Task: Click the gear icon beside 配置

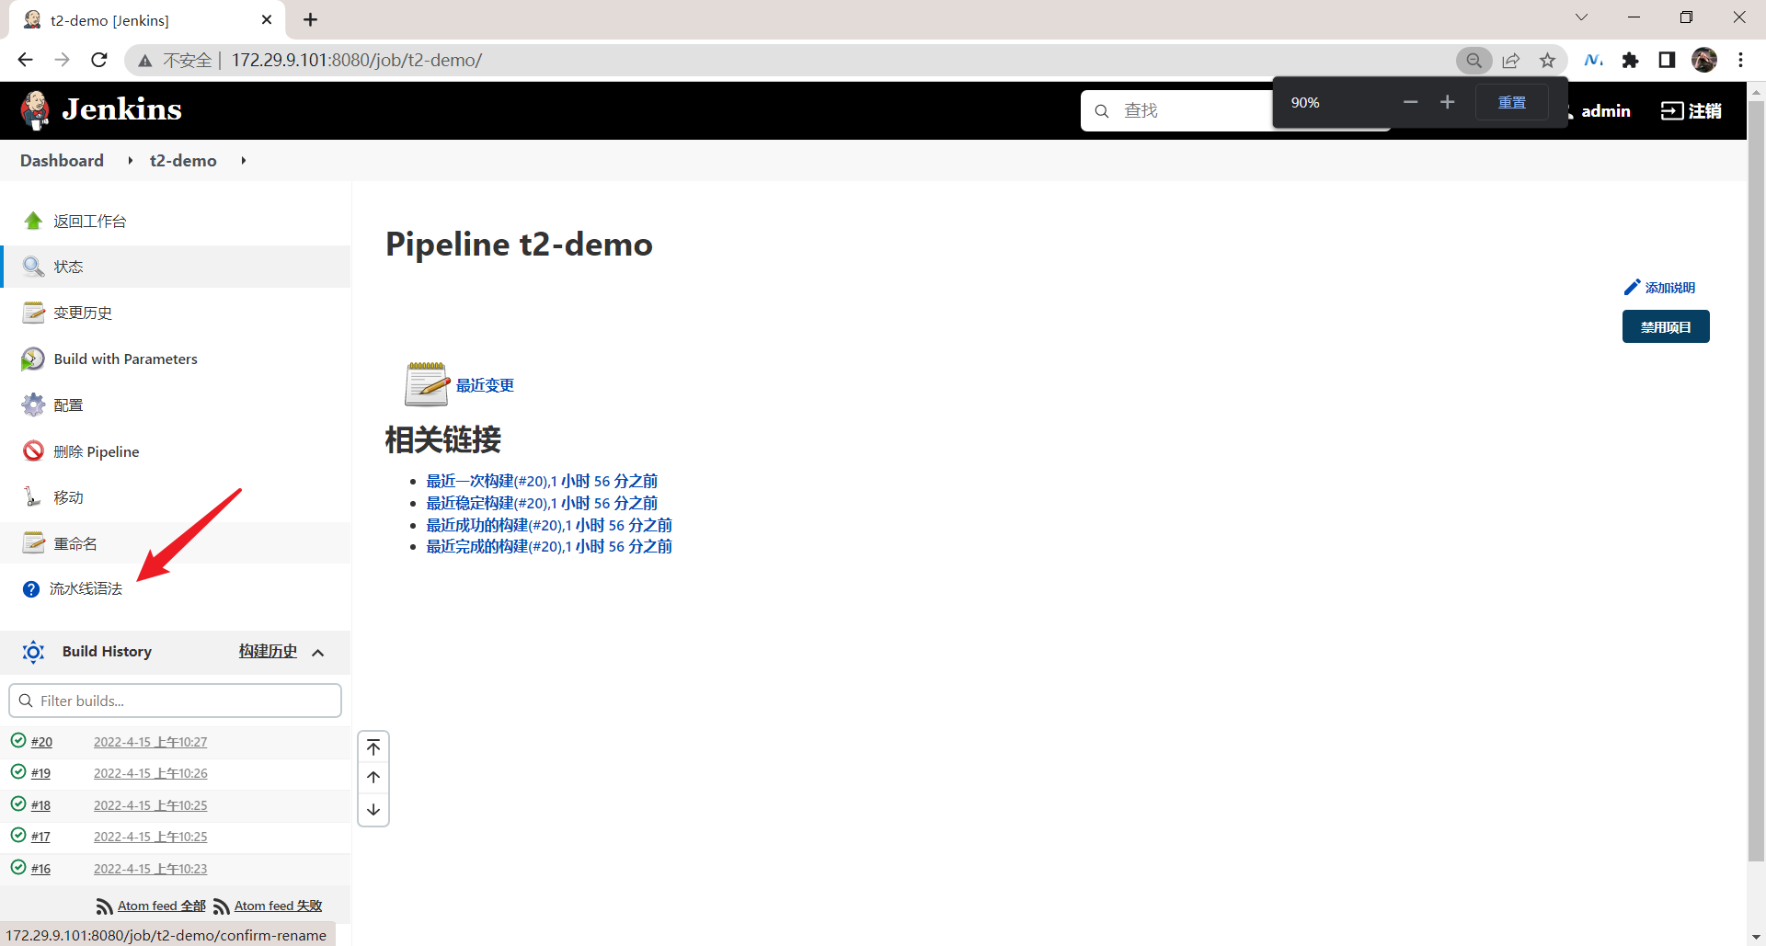Action: (x=33, y=405)
